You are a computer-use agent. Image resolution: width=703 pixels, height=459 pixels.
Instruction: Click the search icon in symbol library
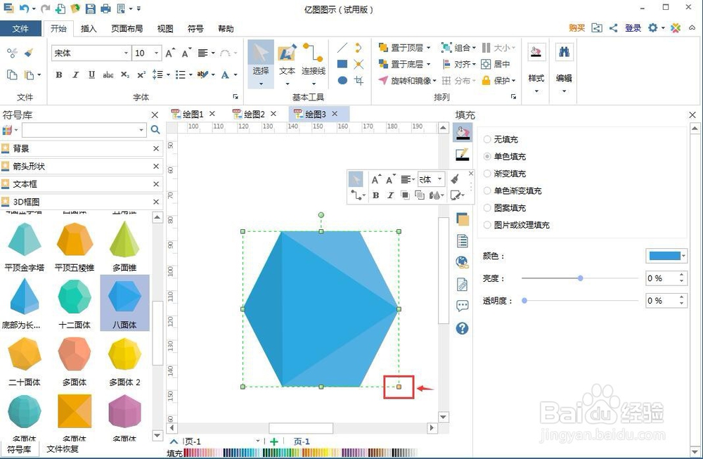[x=155, y=130]
